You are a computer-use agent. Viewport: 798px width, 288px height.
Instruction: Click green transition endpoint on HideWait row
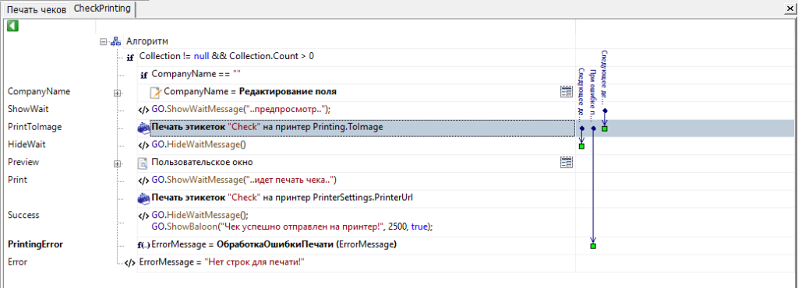click(x=581, y=146)
